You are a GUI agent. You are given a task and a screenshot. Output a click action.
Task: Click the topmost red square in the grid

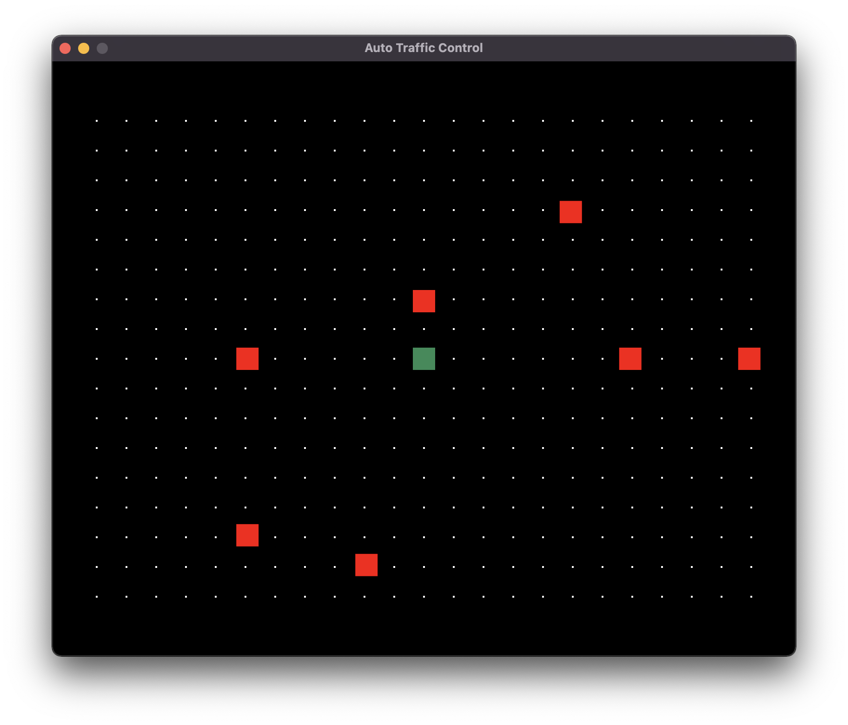click(x=570, y=211)
